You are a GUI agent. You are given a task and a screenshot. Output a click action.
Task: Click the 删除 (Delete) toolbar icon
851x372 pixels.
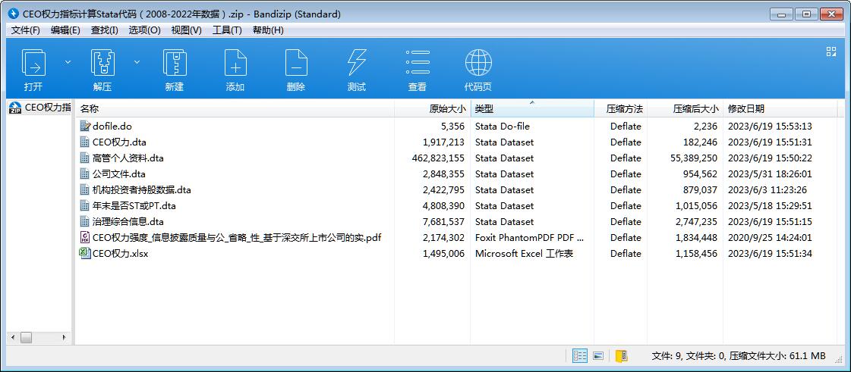click(296, 62)
